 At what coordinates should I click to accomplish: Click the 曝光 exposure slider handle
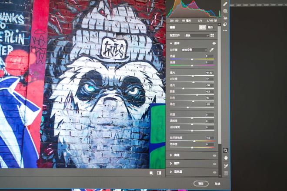193,76
